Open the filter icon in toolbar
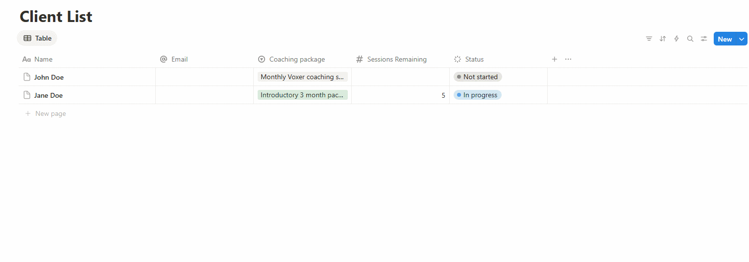This screenshot has width=749, height=262. [649, 39]
